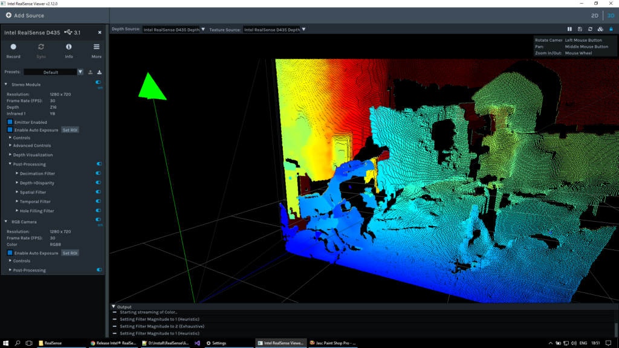Collapse the Stereo Module section
This screenshot has height=348, width=619.
[x=6, y=85]
